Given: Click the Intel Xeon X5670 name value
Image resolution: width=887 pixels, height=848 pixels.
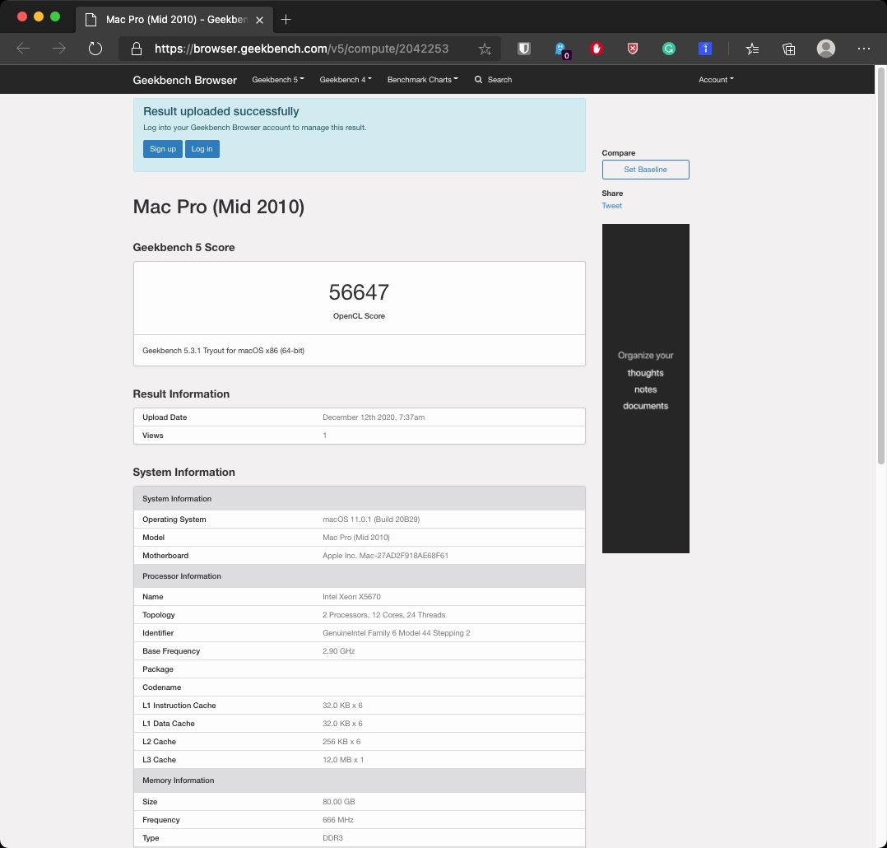Looking at the screenshot, I should point(351,597).
